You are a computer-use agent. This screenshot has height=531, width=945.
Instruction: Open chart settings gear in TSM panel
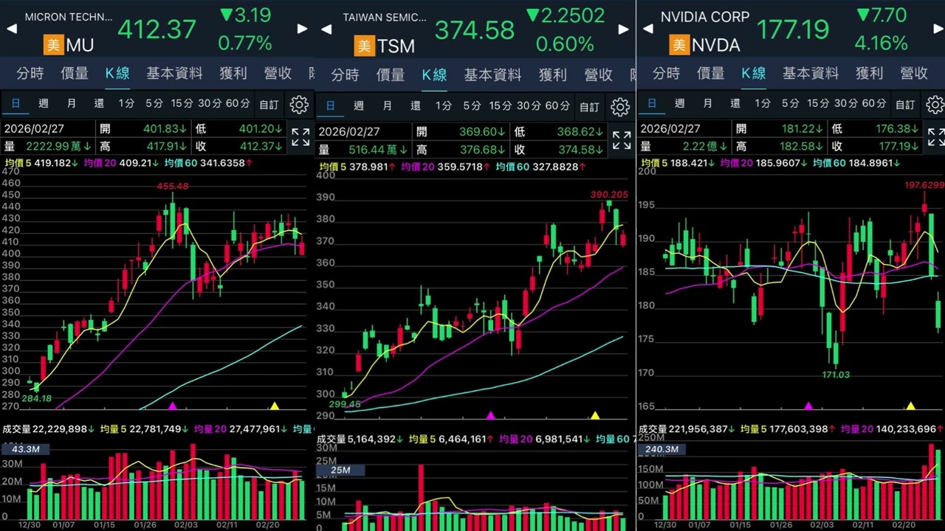point(620,107)
